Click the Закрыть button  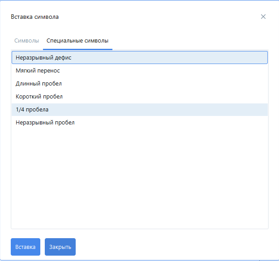[60, 247]
